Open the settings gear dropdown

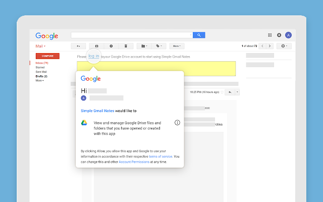(x=284, y=46)
